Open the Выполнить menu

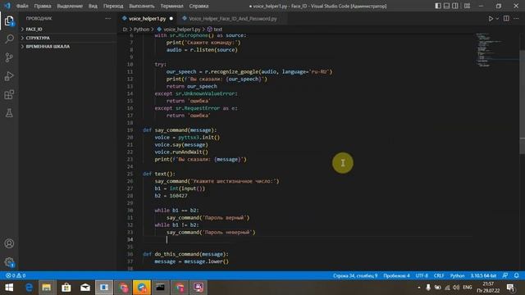142,6
